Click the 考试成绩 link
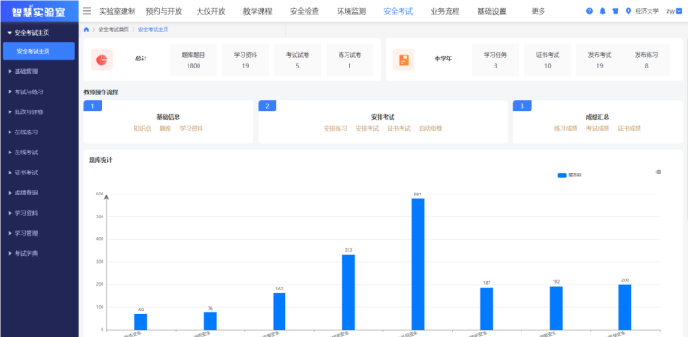This screenshot has width=688, height=337. pyautogui.click(x=597, y=129)
